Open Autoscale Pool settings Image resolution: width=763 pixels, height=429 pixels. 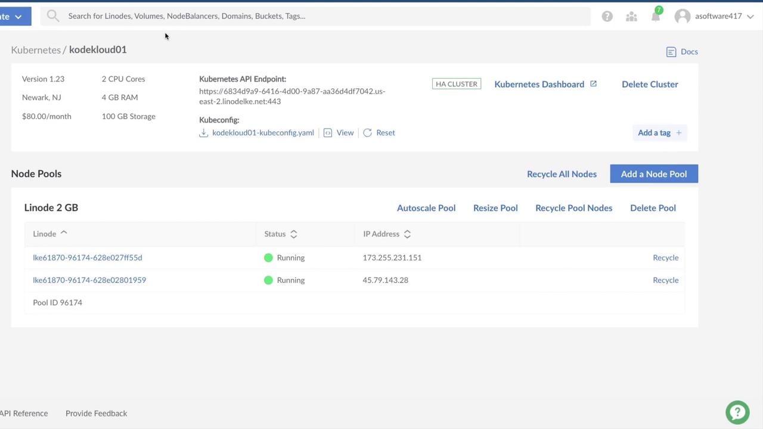pos(426,208)
